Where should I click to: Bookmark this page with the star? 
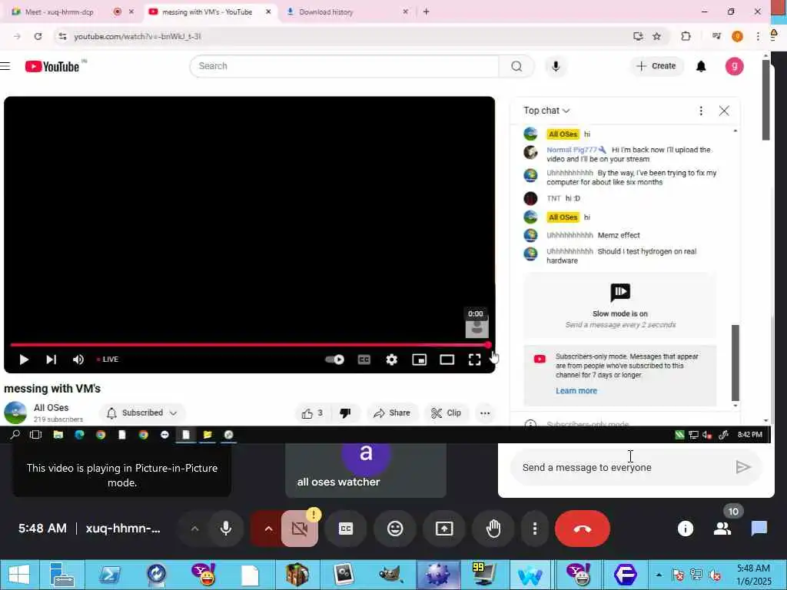click(x=656, y=36)
